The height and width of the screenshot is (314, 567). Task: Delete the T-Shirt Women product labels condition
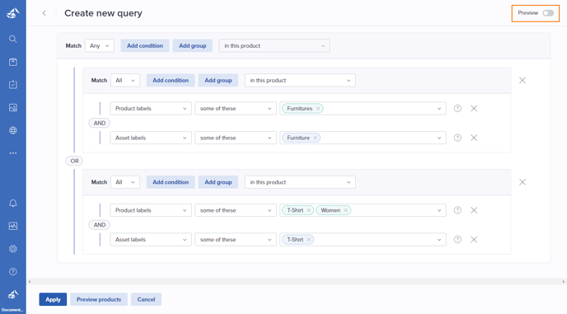tap(474, 210)
